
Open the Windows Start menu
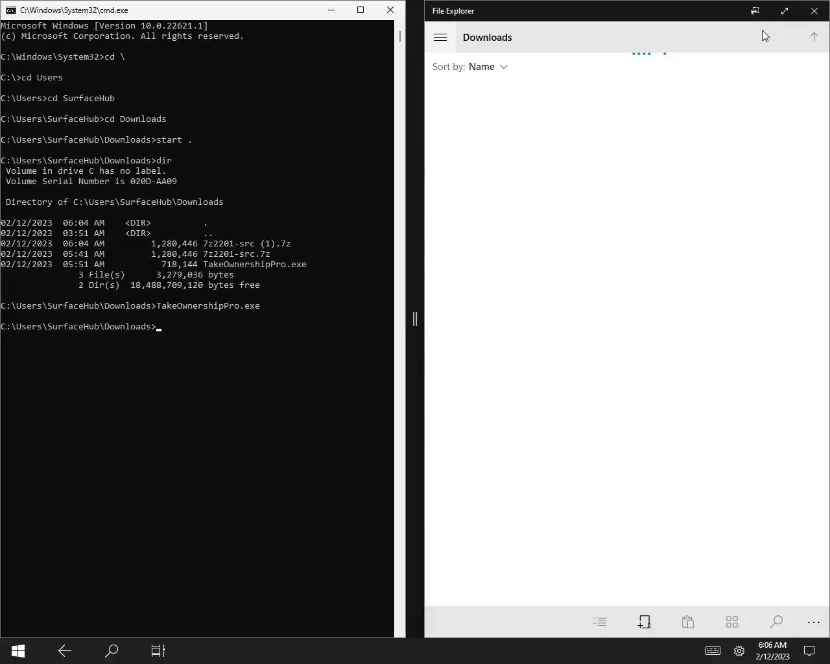click(x=18, y=650)
